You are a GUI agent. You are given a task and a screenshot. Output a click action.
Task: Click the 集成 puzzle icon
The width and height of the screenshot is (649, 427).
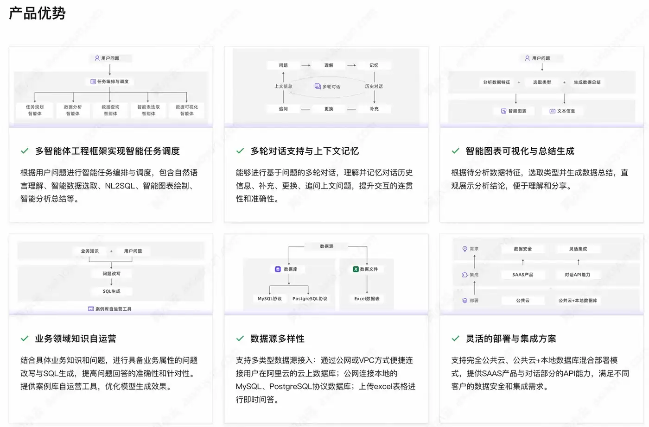point(465,275)
